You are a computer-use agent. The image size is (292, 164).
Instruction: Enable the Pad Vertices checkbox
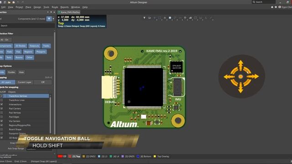[x=1, y=113]
